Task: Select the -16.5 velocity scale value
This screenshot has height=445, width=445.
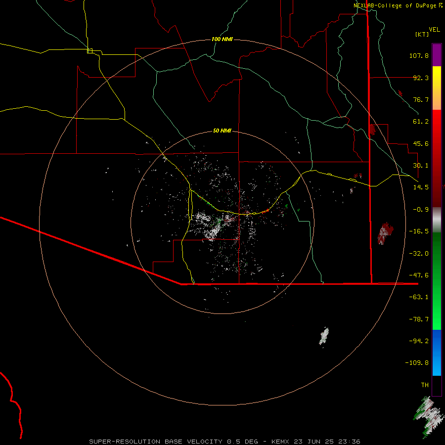Action: [x=419, y=231]
